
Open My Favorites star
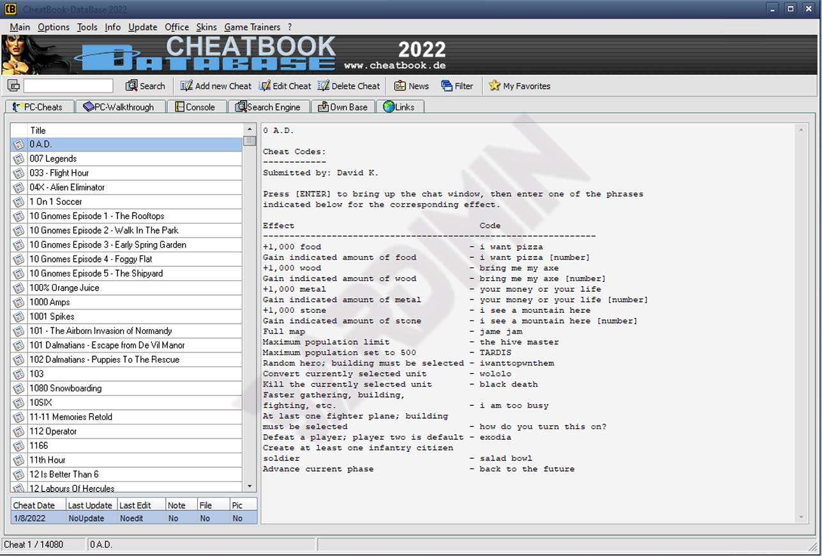click(495, 86)
